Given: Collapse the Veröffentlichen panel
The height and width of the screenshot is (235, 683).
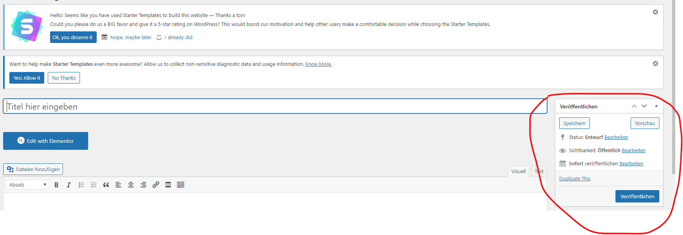Looking at the screenshot, I should [x=657, y=106].
